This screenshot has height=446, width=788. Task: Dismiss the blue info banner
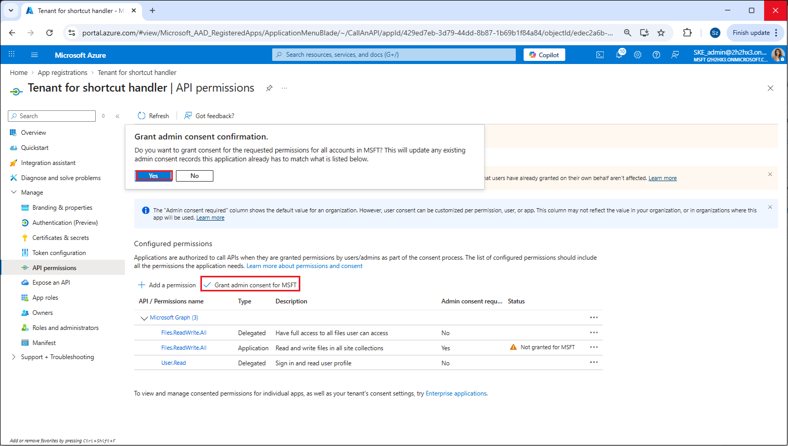pyautogui.click(x=770, y=207)
